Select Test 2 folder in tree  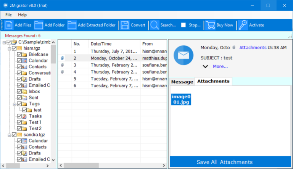pyautogui.click(x=35, y=129)
